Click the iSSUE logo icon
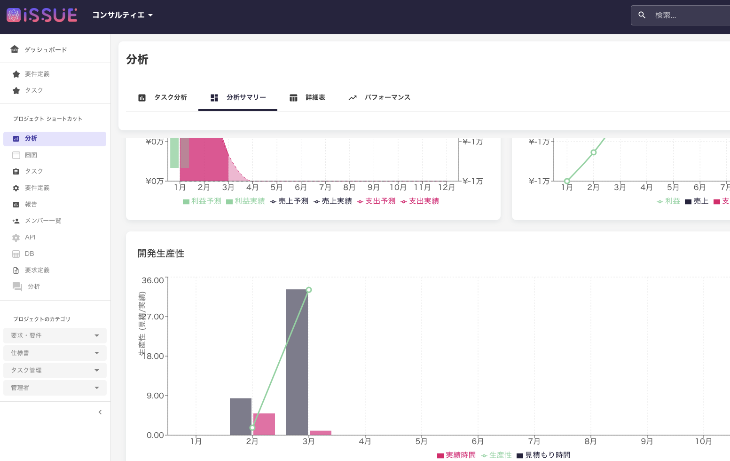 click(x=14, y=15)
